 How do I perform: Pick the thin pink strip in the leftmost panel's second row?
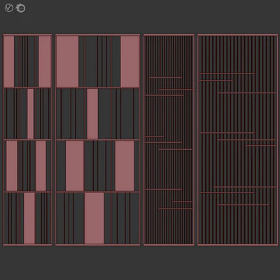(30, 113)
